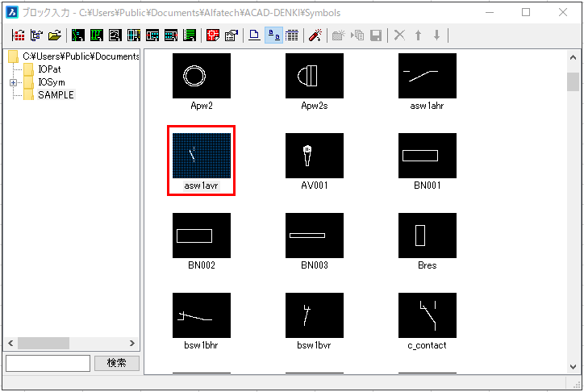Open the properties settings toolbar icon
584x392 pixels.
point(232,35)
